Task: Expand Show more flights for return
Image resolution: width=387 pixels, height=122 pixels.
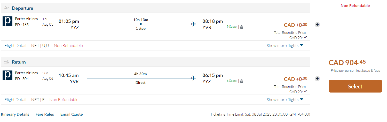Action: (285, 100)
